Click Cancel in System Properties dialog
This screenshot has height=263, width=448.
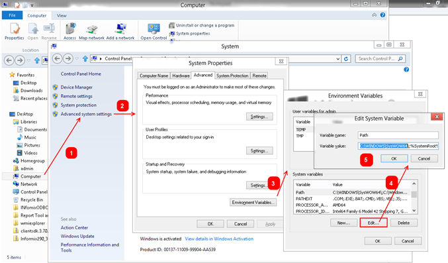(x=240, y=224)
